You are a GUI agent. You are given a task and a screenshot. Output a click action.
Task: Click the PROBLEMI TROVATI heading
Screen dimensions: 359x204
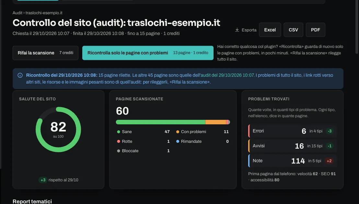click(269, 99)
